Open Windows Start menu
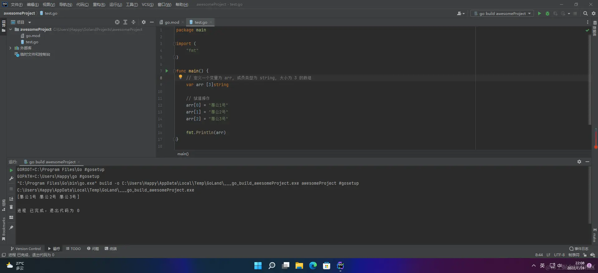 click(258, 266)
